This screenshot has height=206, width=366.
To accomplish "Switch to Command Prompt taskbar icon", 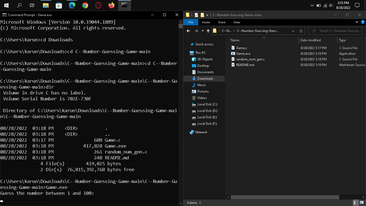I will pos(124,5).
